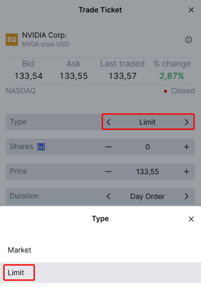Screen dimensions: 201x287
Task: Click the shares quantity field
Action: tap(147, 147)
